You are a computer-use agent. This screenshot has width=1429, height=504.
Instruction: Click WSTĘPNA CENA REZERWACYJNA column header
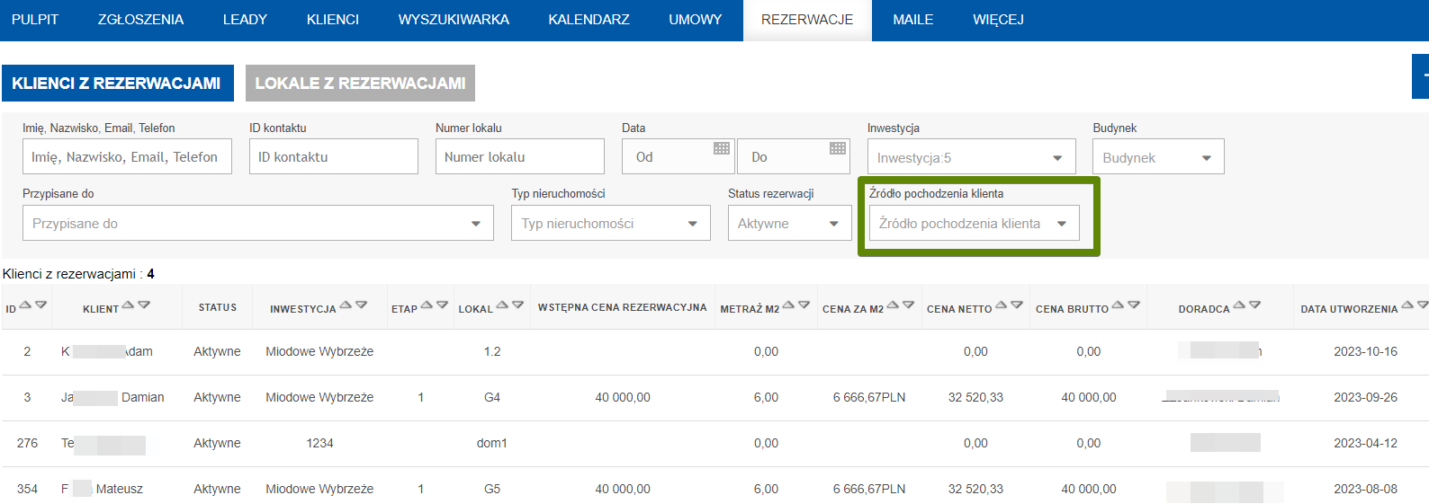623,307
